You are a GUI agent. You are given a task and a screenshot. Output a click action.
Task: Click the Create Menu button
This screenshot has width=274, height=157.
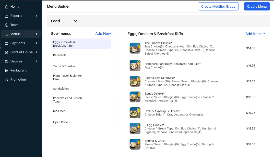point(257,6)
